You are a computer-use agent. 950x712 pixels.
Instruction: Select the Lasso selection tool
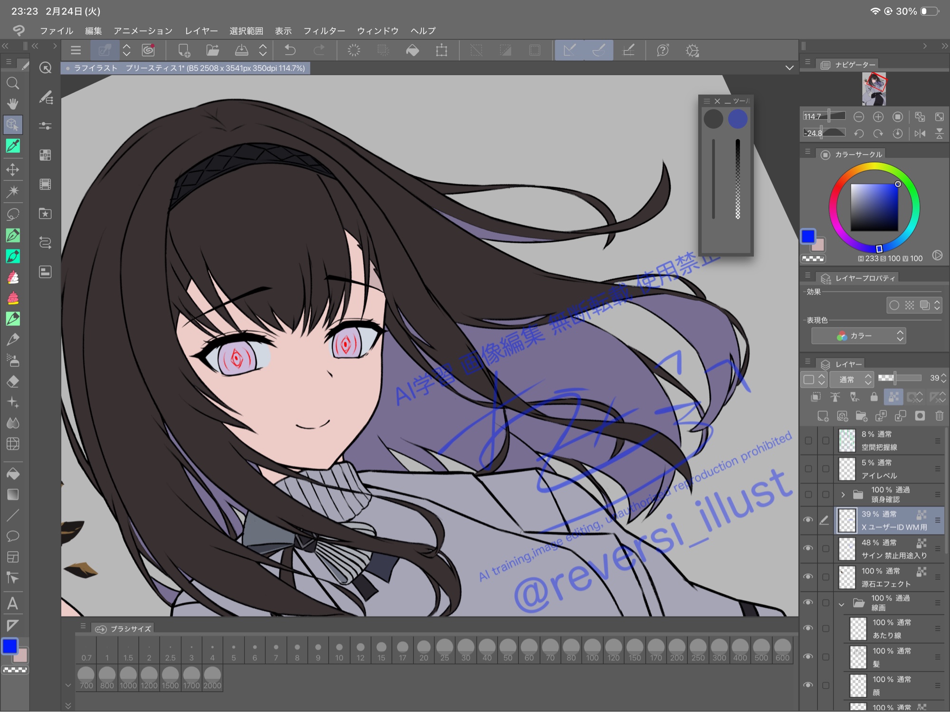point(13,214)
